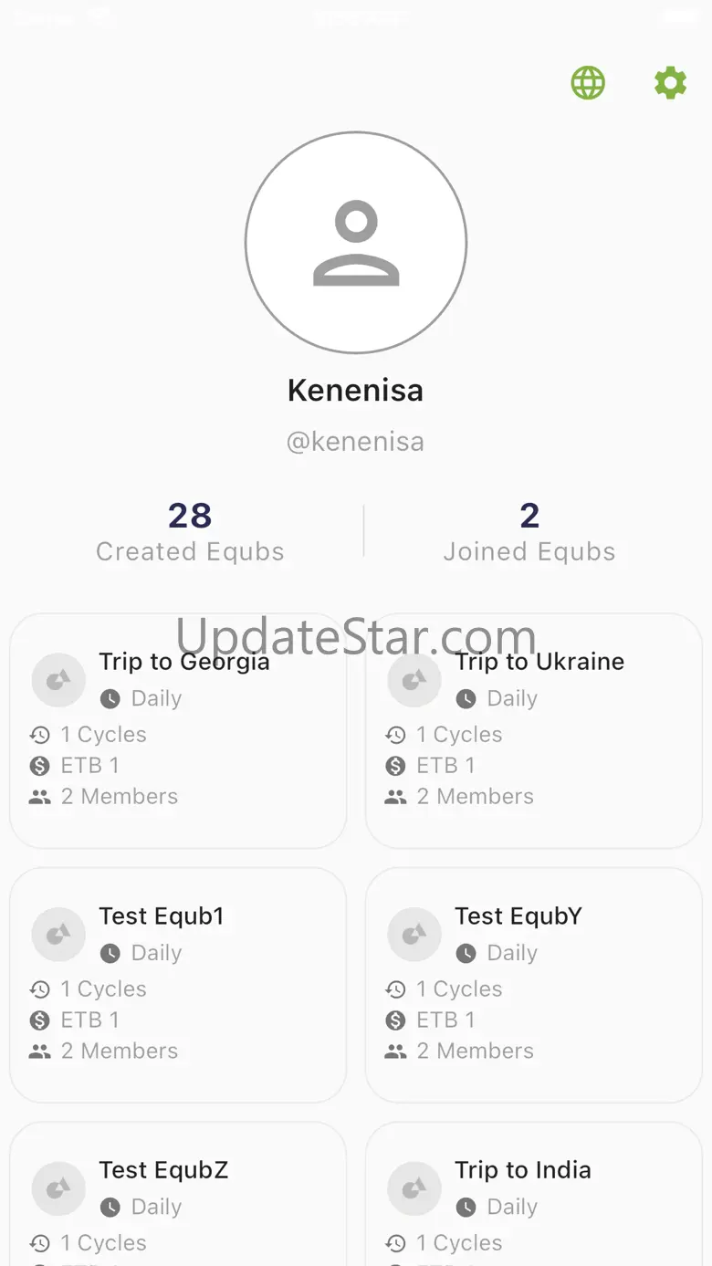This screenshot has width=712, height=1266.
Task: Tap the profile avatar picture
Action: [x=356, y=243]
